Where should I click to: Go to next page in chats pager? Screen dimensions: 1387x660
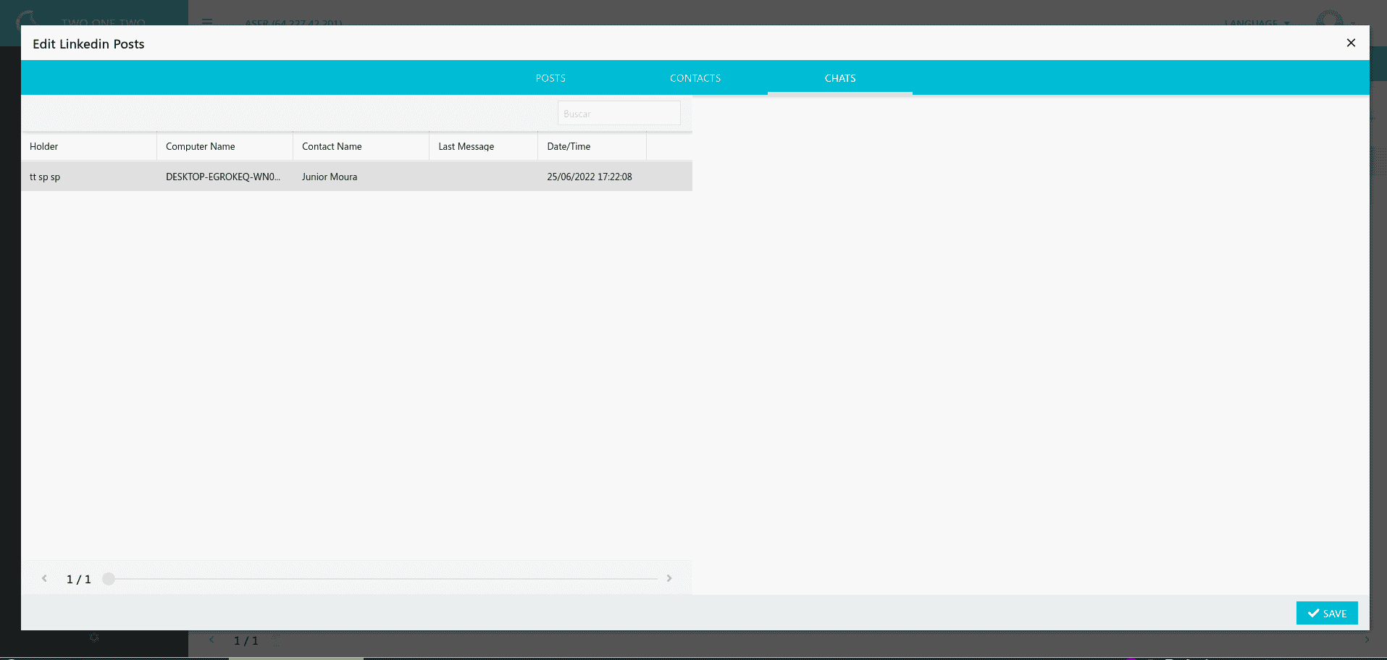pyautogui.click(x=669, y=578)
